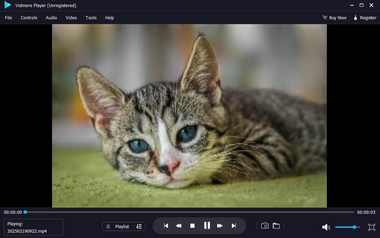Open the File menu
The height and width of the screenshot is (238, 380).
pos(9,18)
